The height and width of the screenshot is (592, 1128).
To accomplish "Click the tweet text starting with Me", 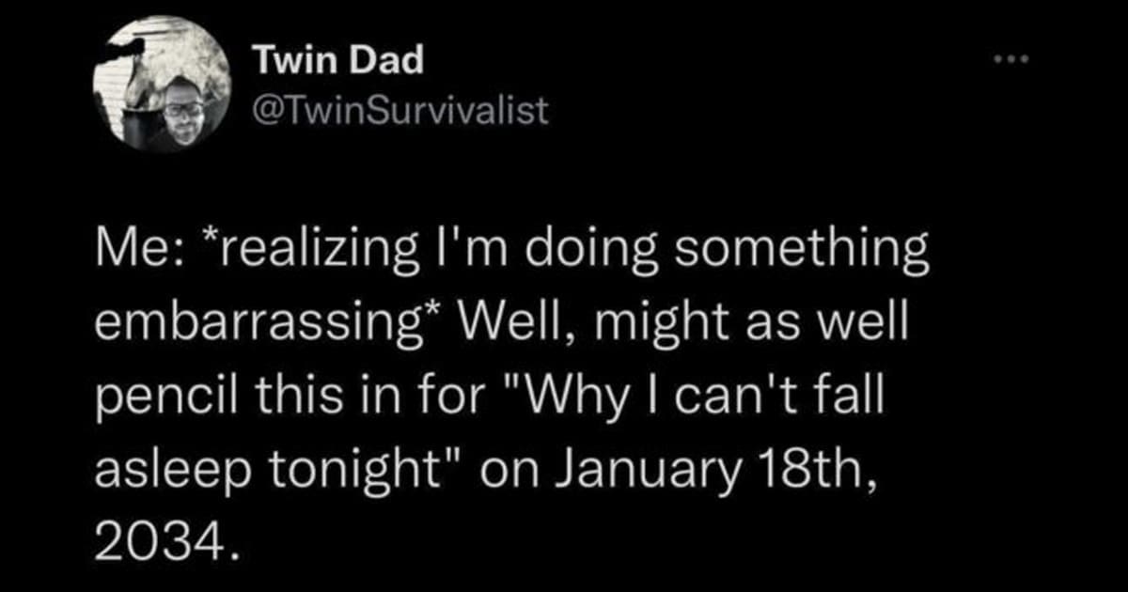I will (141, 246).
